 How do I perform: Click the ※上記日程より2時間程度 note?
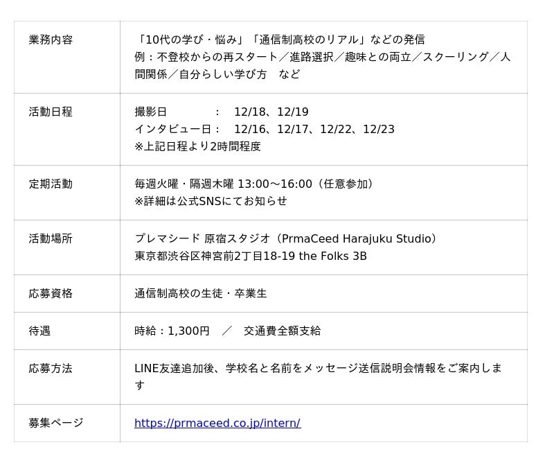tap(197, 146)
